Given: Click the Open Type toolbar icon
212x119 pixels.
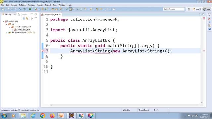Looking at the screenshot, I should point(53,9).
